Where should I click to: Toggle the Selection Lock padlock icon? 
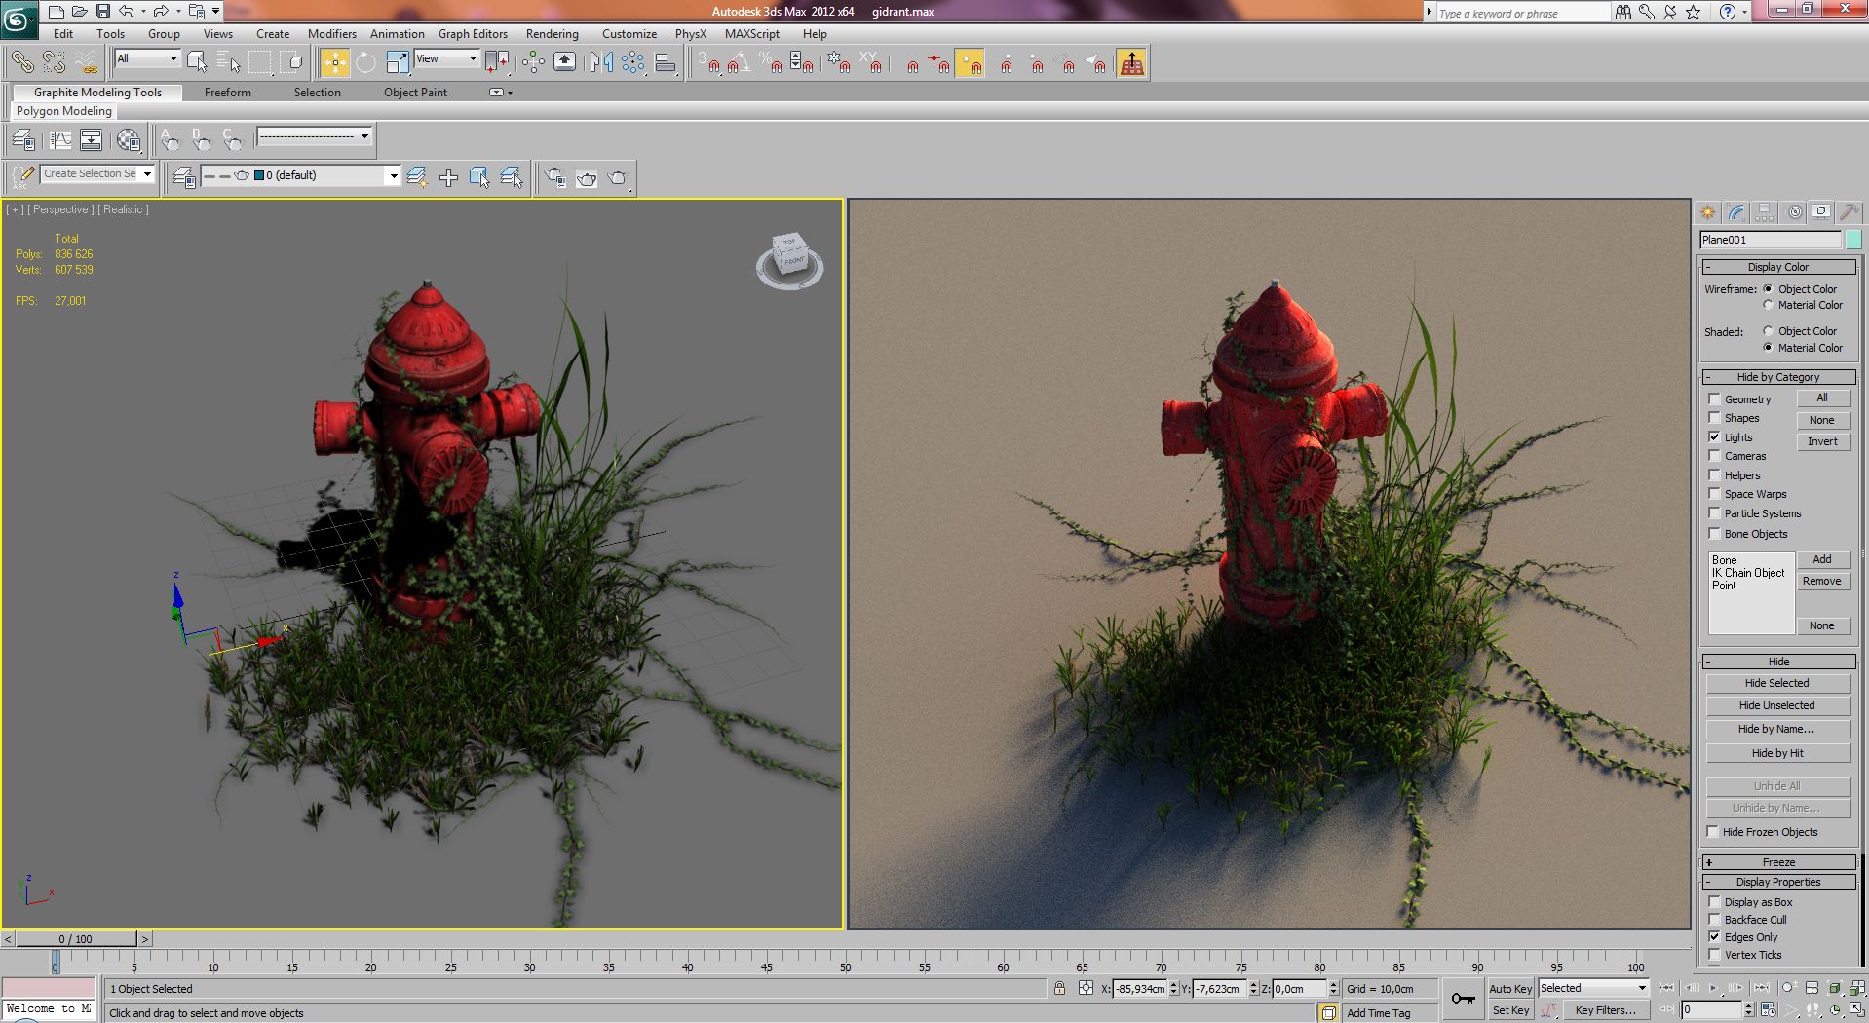(x=1059, y=988)
